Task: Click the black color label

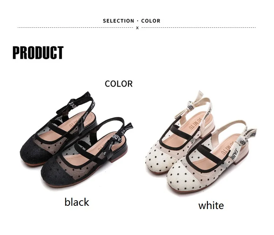Action: pos(77,202)
